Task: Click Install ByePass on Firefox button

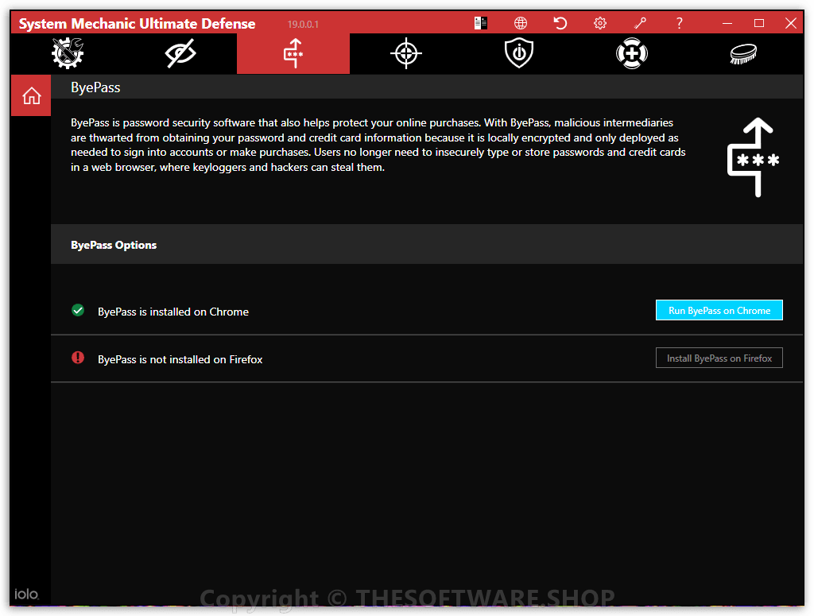Action: (719, 358)
